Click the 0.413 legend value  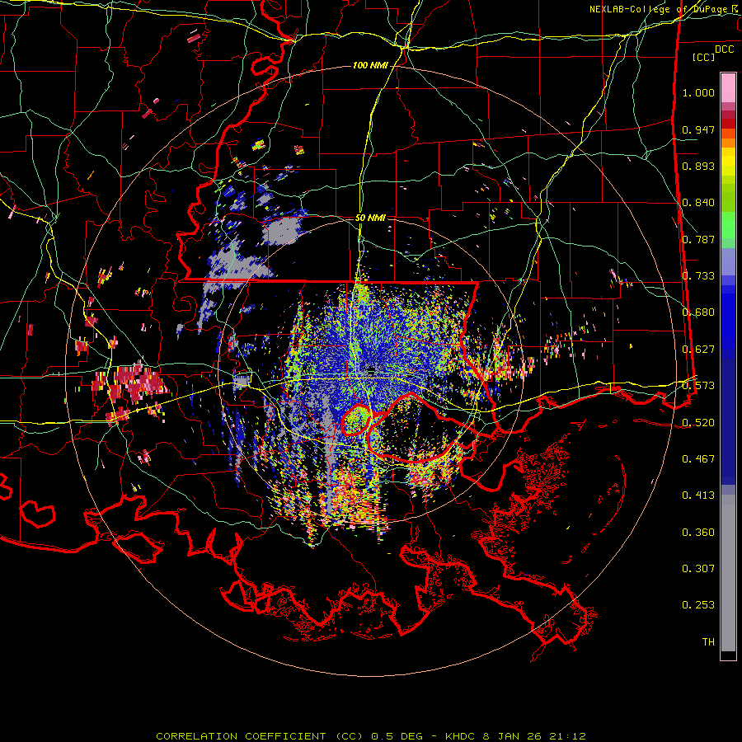pos(698,495)
